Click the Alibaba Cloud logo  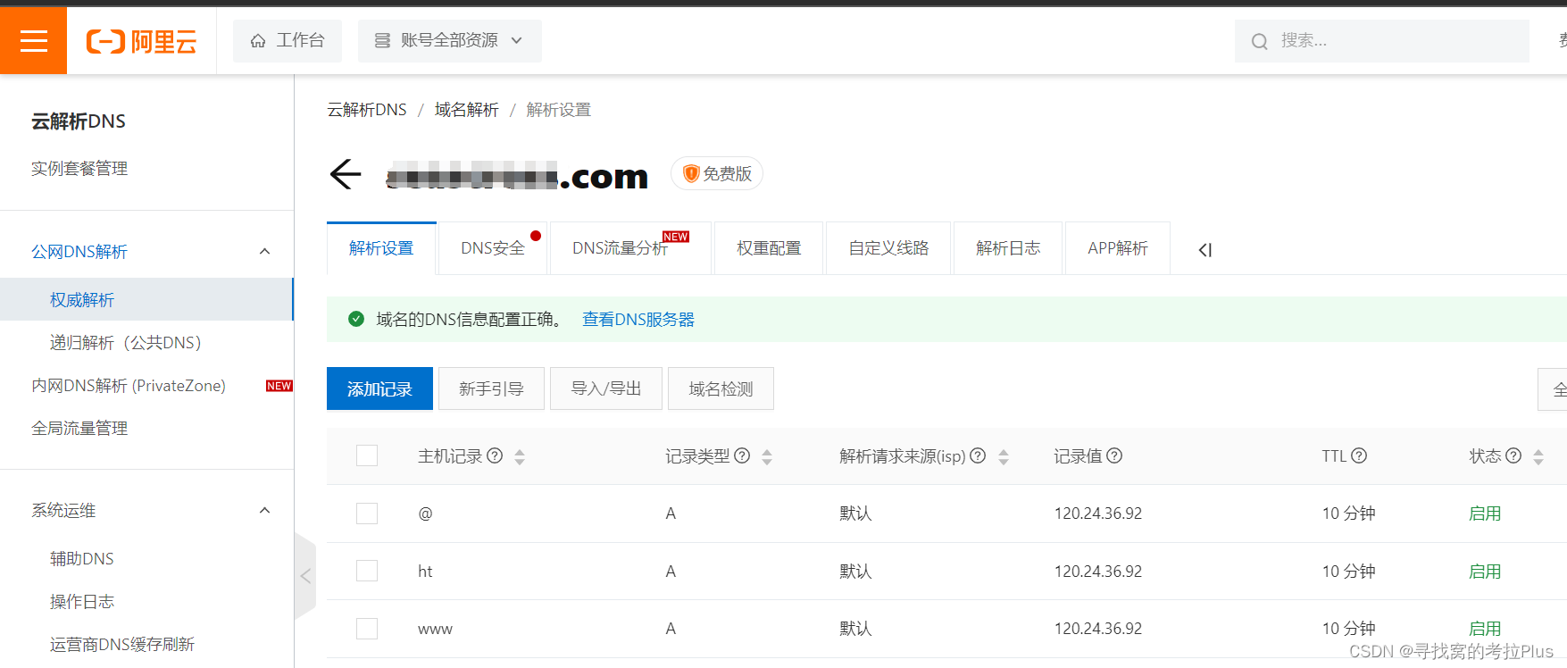[141, 41]
